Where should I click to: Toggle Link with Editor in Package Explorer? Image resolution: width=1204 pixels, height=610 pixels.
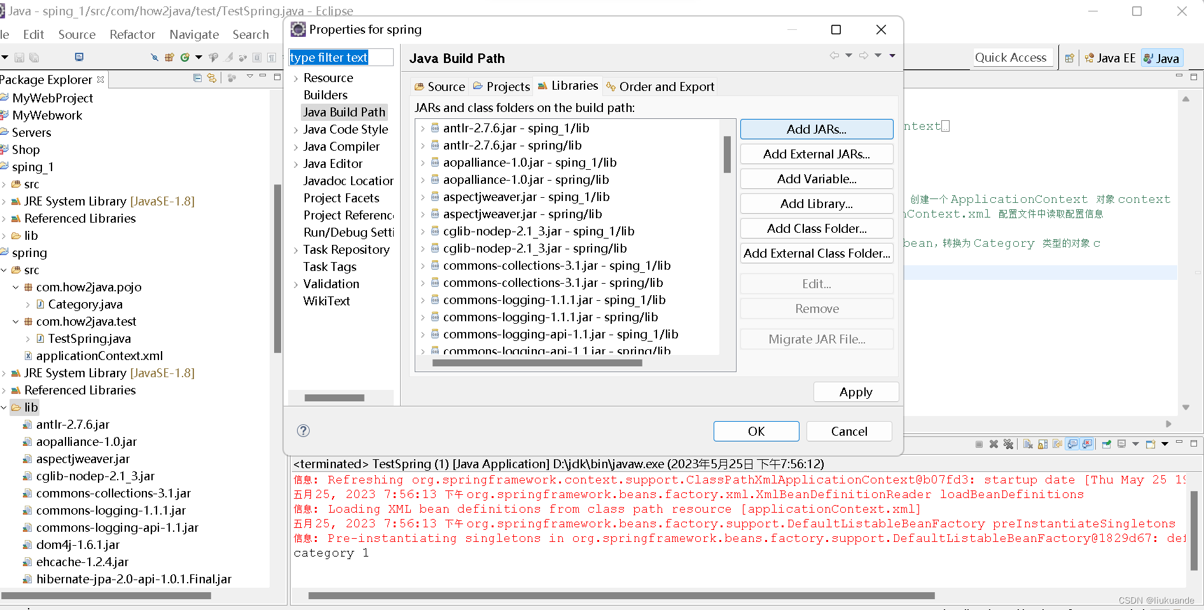click(212, 78)
